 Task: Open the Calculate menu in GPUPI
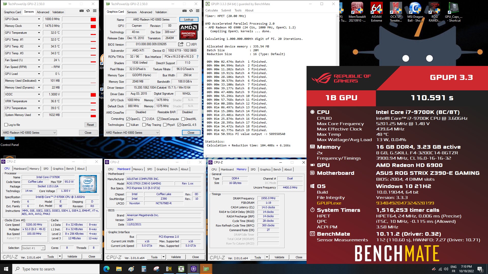point(211,10)
